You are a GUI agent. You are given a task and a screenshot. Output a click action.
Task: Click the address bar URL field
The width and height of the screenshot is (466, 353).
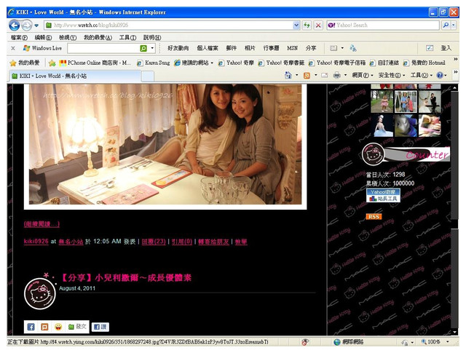(168, 25)
